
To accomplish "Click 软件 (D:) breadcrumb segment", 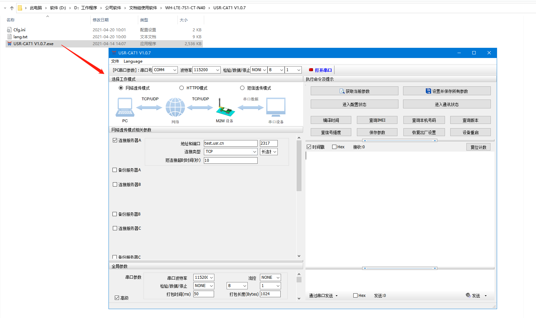I will click(58, 8).
